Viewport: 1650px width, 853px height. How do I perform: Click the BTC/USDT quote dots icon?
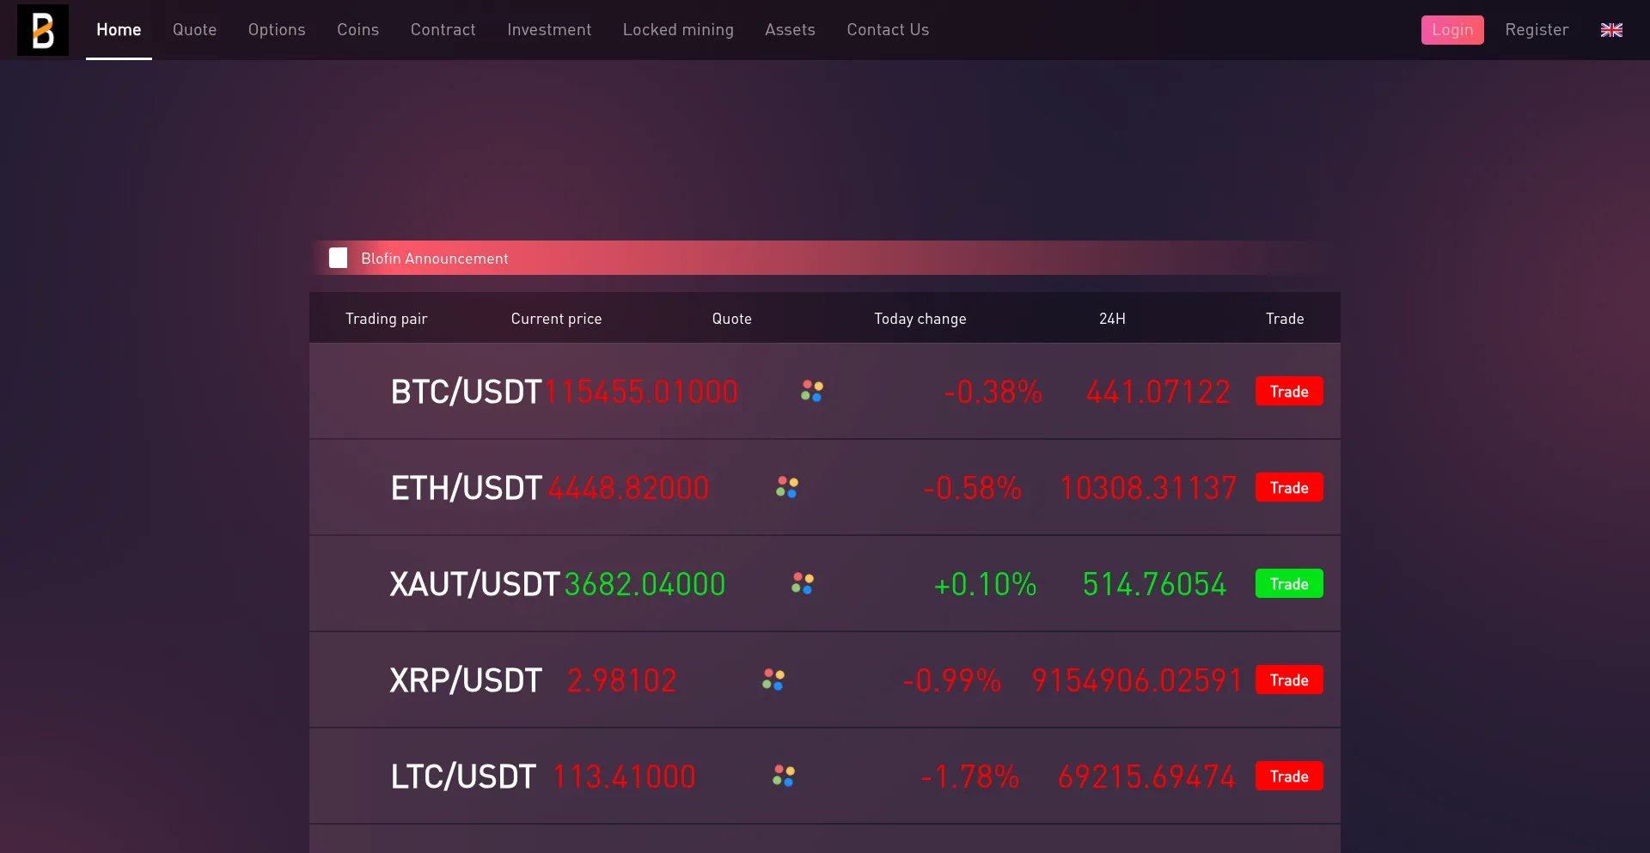click(812, 392)
